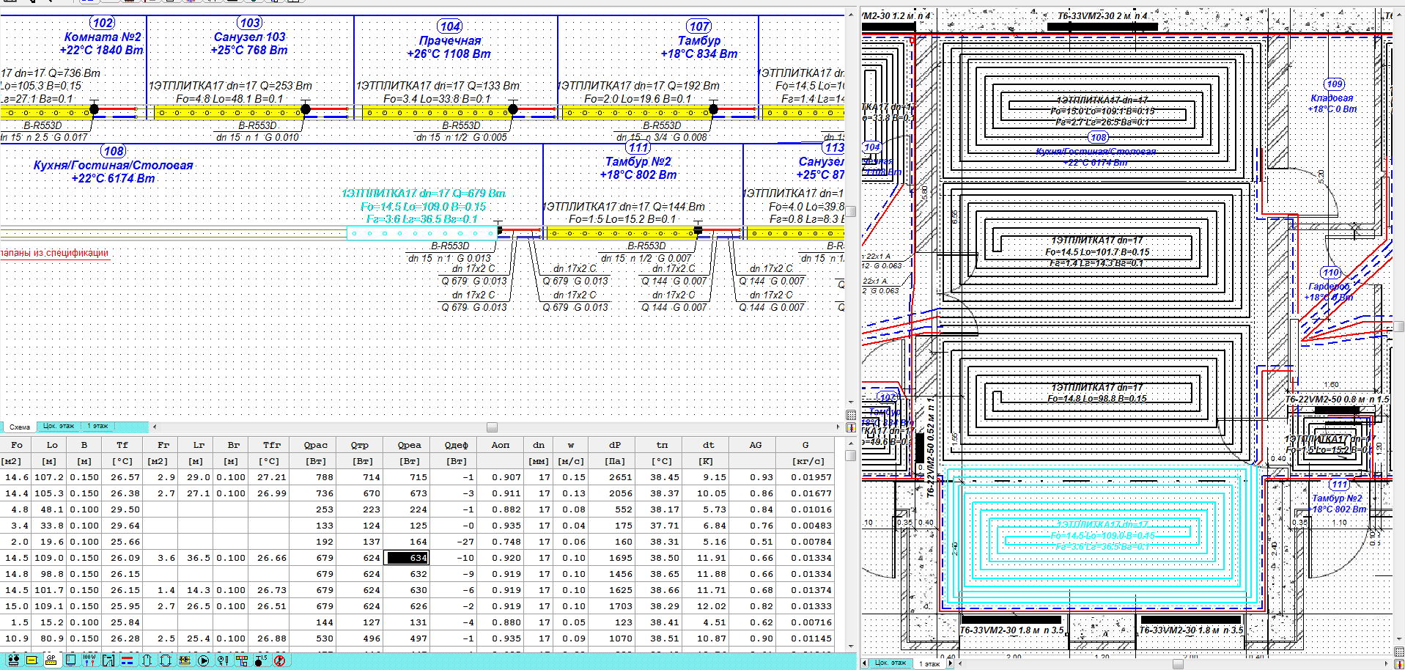Viewport: 1405px width, 670px height.
Task: Toggle grid icon beside the schematic pane
Action: (851, 415)
